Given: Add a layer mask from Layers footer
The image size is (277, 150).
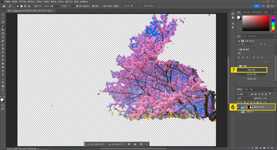Looking at the screenshot, I should pyautogui.click(x=256, y=148).
